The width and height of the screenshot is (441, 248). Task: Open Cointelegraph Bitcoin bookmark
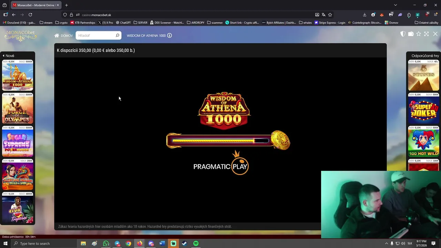click(x=365, y=23)
